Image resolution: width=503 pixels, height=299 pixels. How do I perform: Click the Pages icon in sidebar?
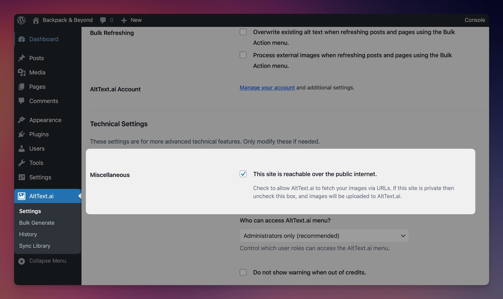[x=22, y=87]
